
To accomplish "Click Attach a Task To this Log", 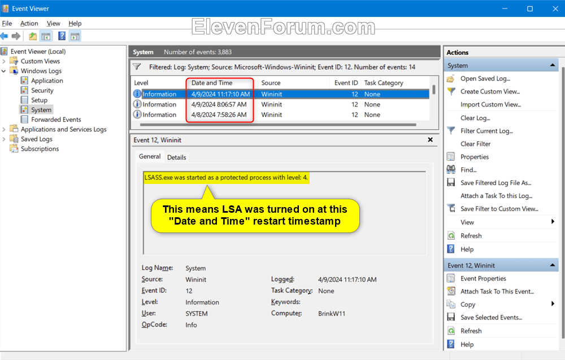I will (496, 196).
